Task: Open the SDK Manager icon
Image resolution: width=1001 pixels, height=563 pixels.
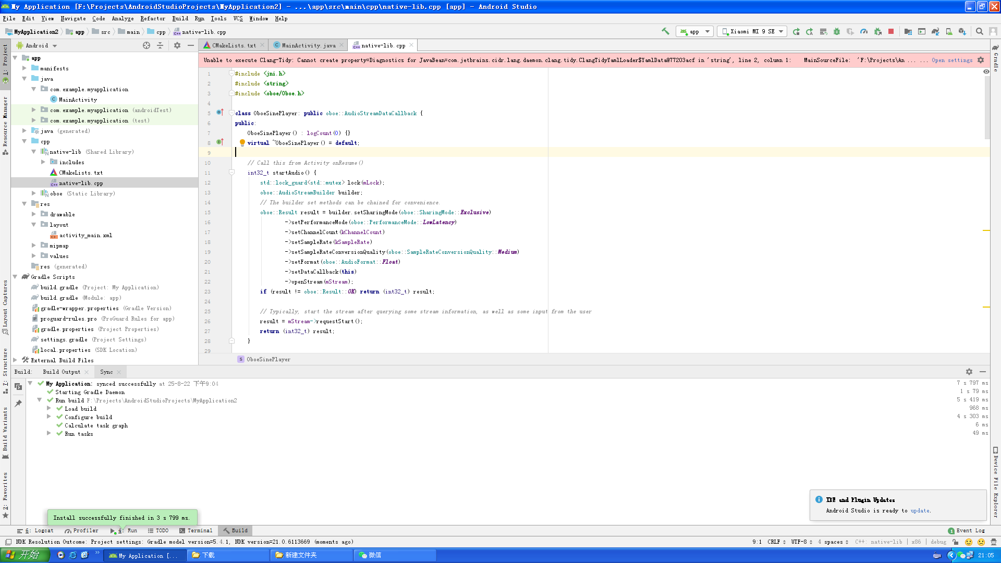Action: 962,32
